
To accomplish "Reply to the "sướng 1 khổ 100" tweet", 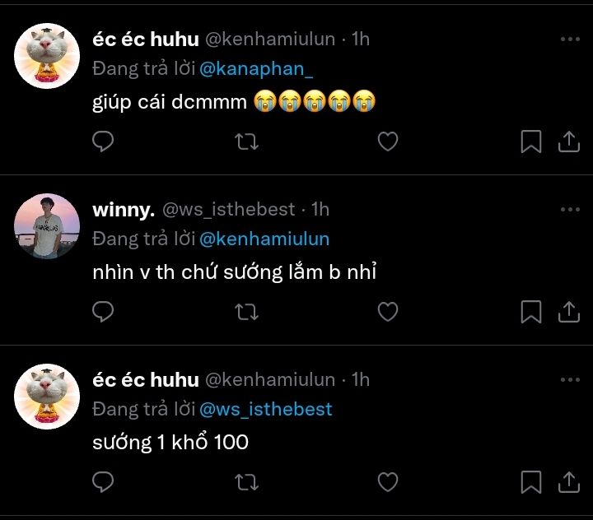I will (103, 481).
